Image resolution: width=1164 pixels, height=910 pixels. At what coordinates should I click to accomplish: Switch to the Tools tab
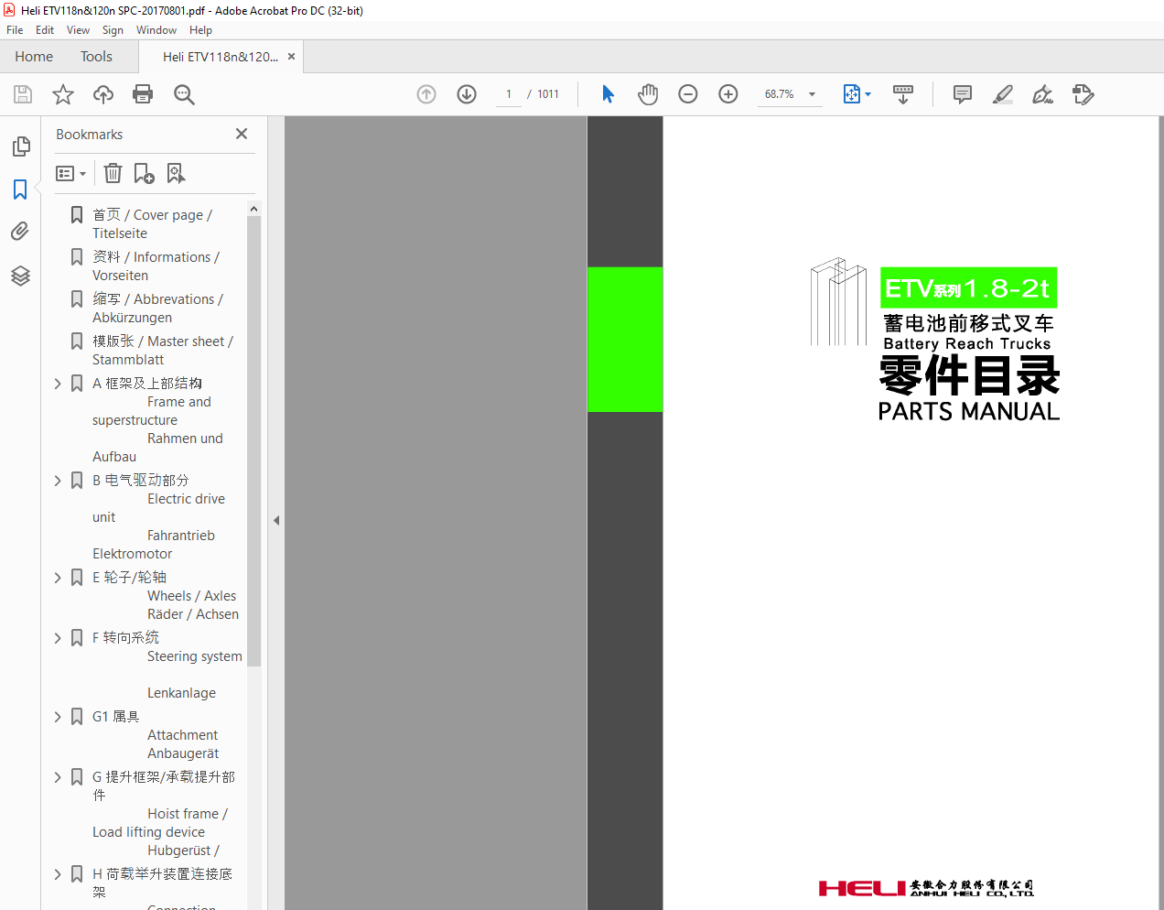[96, 57]
